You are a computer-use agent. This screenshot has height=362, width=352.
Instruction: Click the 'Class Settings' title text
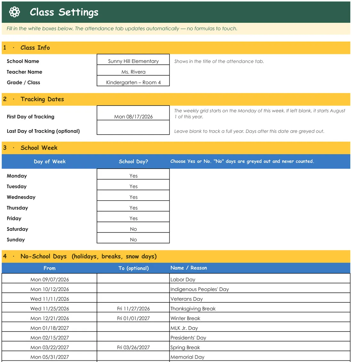pyautogui.click(x=64, y=12)
